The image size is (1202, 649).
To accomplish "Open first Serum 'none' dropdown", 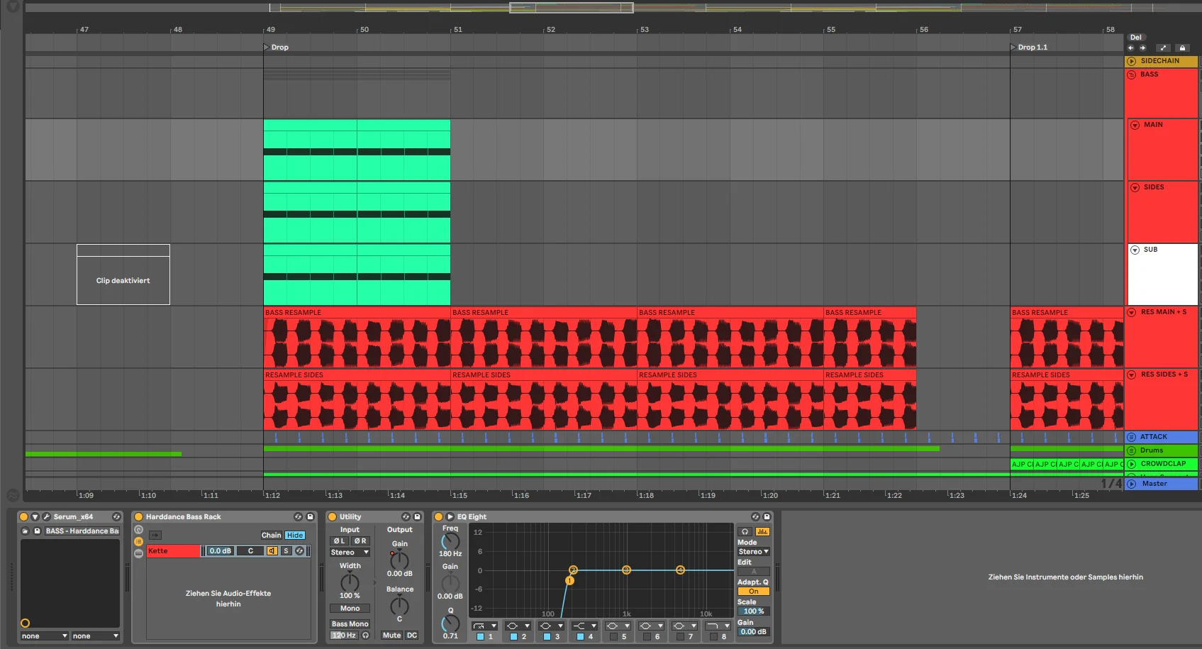I will pyautogui.click(x=44, y=636).
